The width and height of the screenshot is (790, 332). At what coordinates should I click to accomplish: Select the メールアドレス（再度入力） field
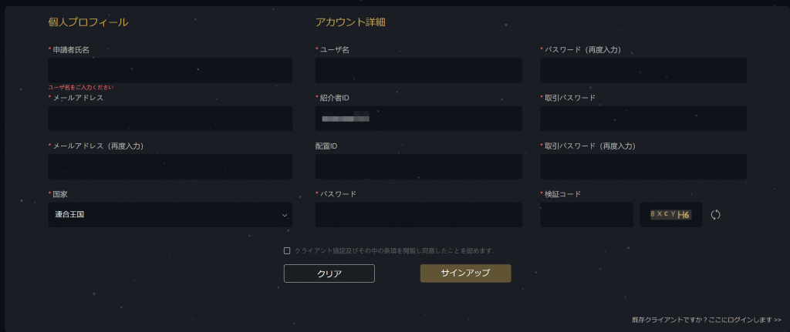pos(170,166)
